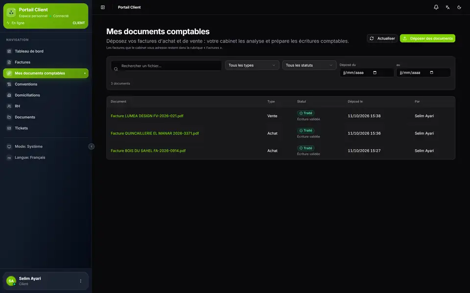Open Facture LUMEA DESIGN FV-2026-021.pdf
The width and height of the screenshot is (470, 293).
(147, 116)
